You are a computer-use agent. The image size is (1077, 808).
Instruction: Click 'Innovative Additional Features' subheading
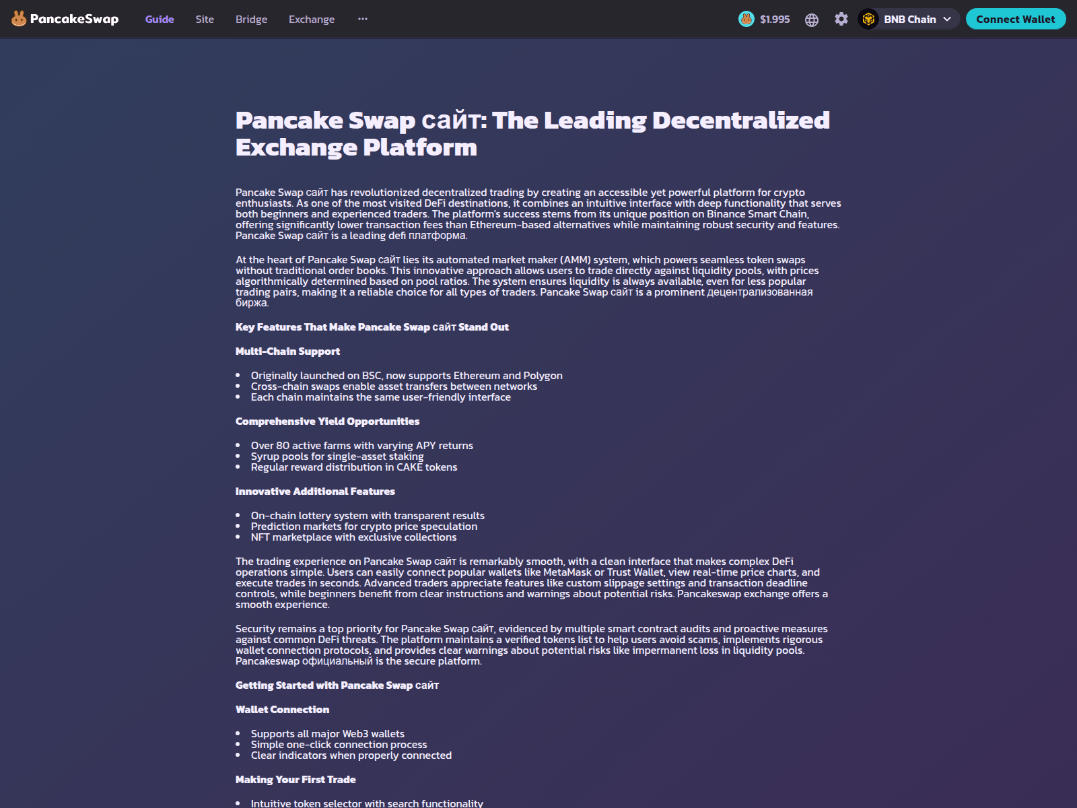click(x=315, y=492)
